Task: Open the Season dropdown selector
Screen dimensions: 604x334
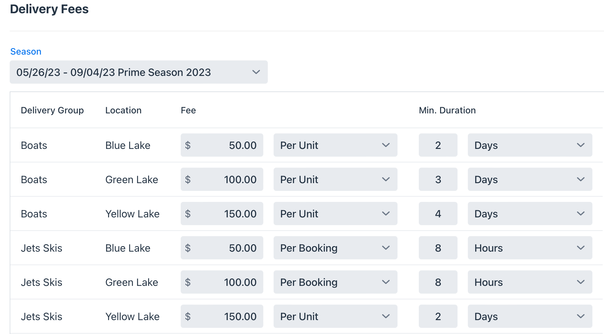Action: pyautogui.click(x=139, y=72)
